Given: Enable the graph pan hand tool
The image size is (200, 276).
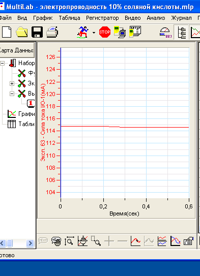Looking at the screenshot, I should pyautogui.click(x=82, y=241).
